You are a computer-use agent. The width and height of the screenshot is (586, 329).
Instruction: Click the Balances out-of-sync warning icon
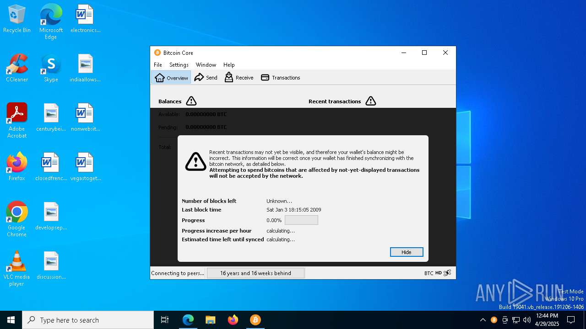(191, 101)
